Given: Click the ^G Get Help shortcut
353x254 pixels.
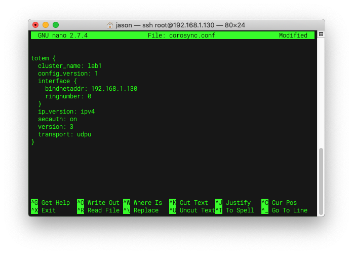Looking at the screenshot, I should [51, 203].
